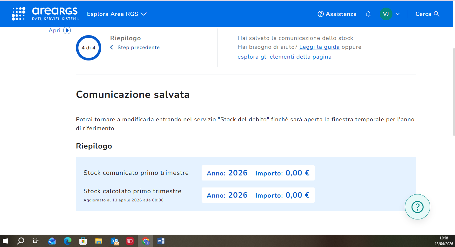Click esplora gli elementi della pagina
This screenshot has height=247, width=455.
point(284,57)
